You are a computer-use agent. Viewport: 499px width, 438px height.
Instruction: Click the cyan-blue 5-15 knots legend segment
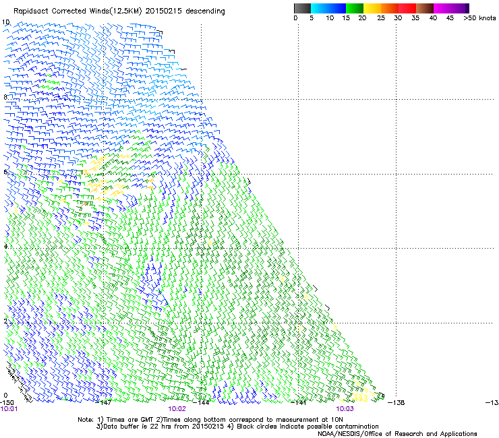click(328, 8)
